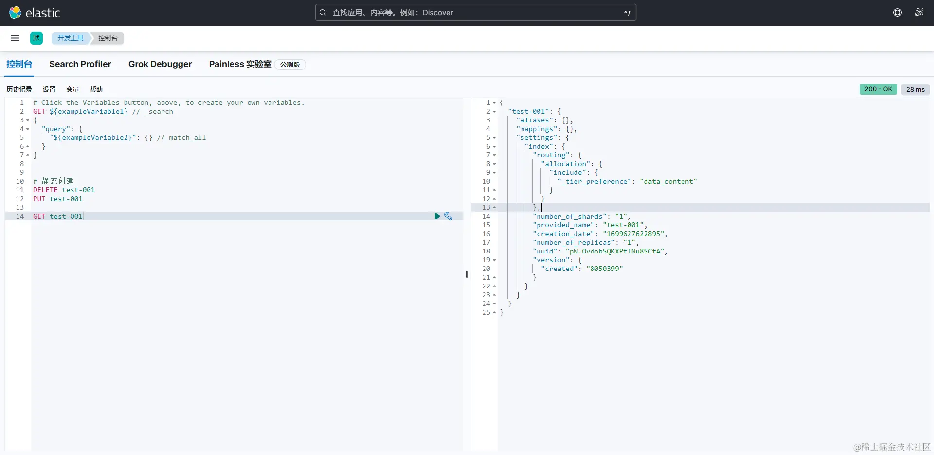
Task: Click the green space avatar icon
Action: point(36,38)
